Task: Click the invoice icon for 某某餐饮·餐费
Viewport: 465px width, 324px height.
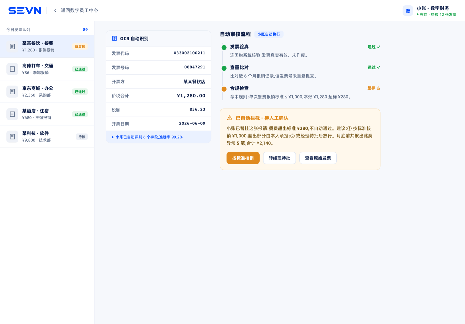Action: coord(12,47)
